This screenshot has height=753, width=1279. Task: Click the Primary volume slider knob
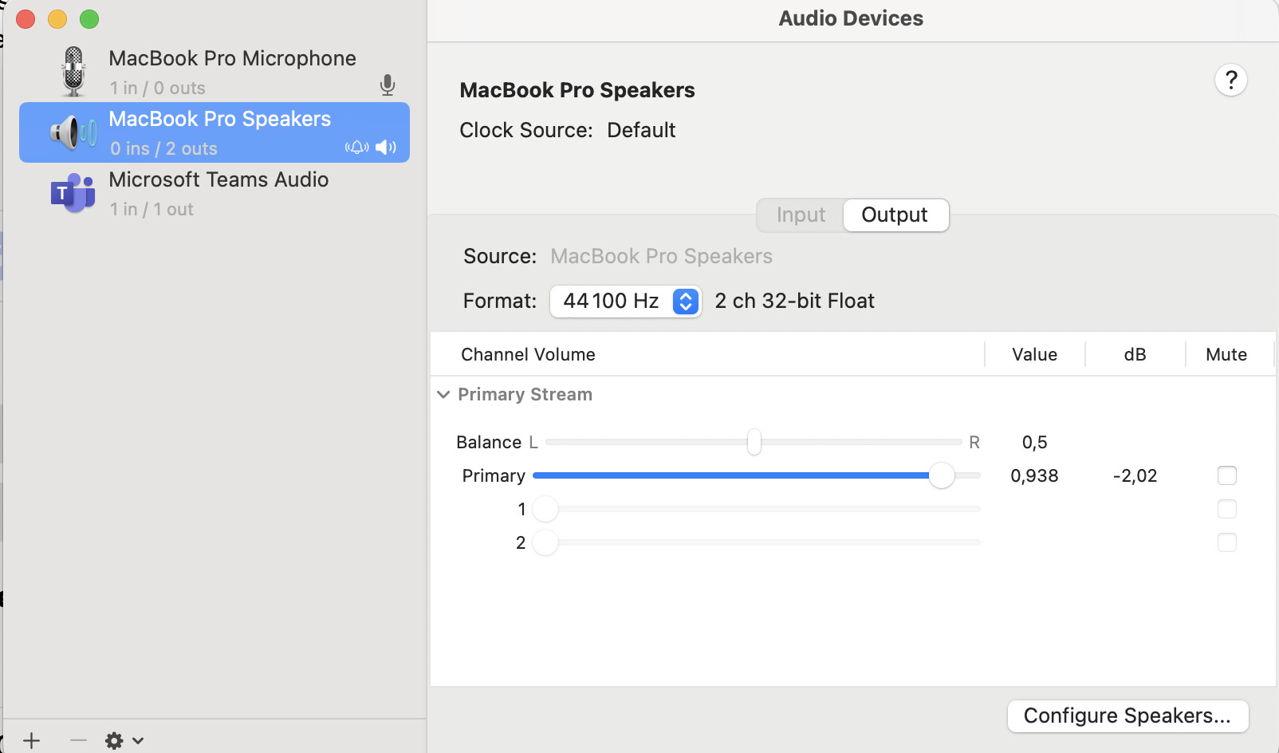click(x=942, y=475)
